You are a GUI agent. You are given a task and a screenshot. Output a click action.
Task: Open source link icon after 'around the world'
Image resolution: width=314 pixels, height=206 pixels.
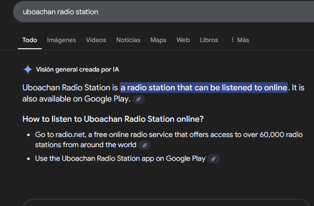tap(145, 145)
